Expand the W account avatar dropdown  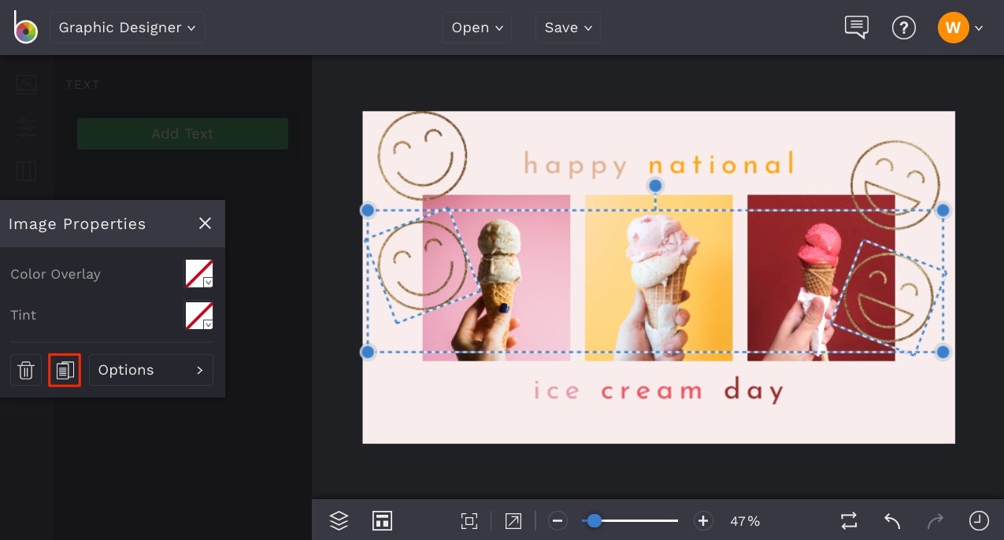961,28
